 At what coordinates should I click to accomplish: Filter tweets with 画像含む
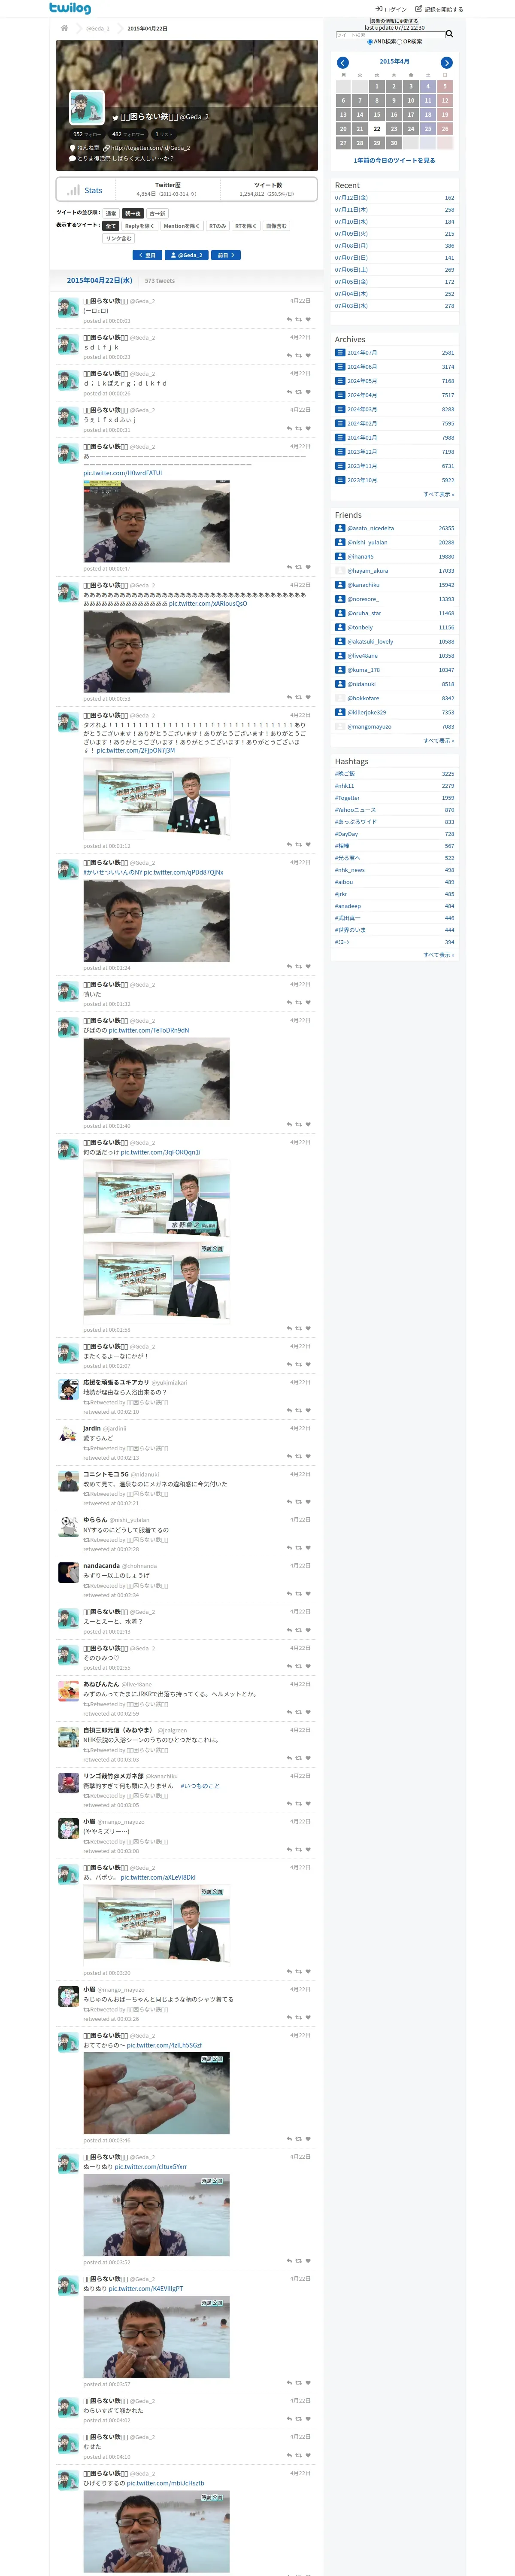[x=276, y=226]
